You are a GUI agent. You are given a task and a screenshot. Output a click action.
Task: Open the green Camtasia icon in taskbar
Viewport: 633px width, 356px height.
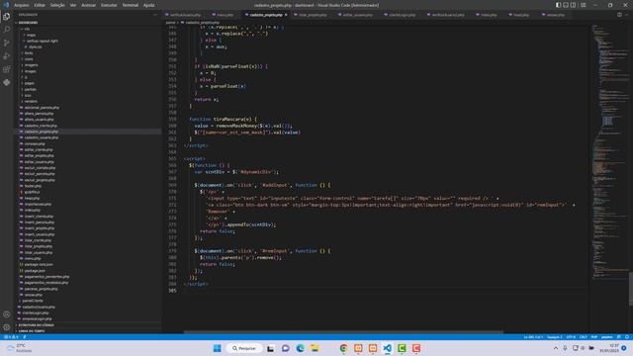pos(402,348)
